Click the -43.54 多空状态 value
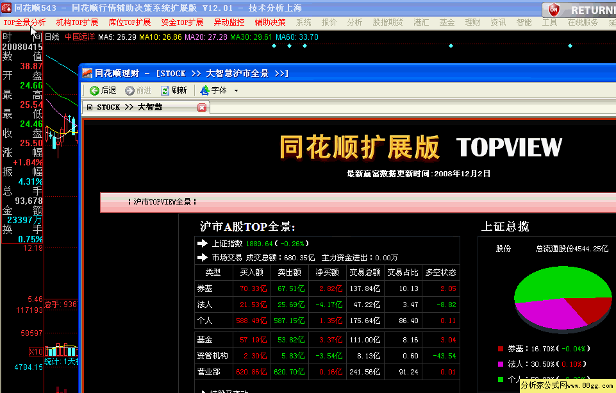The height and width of the screenshot is (393, 616). click(444, 356)
